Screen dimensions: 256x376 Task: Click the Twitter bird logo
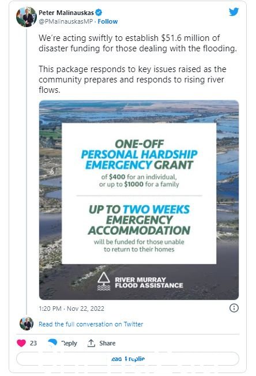pos(234,12)
